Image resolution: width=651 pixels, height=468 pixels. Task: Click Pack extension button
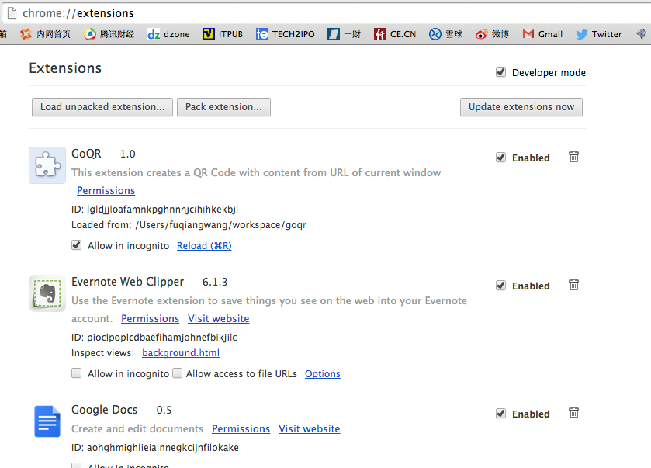click(x=223, y=107)
